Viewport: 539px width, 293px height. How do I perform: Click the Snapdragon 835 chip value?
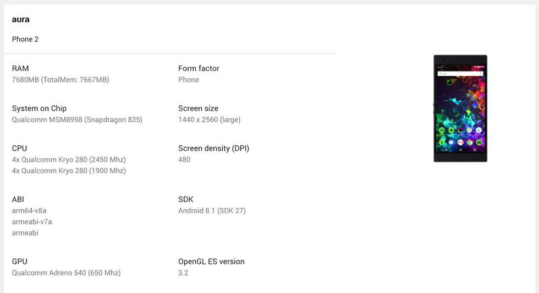tap(77, 120)
